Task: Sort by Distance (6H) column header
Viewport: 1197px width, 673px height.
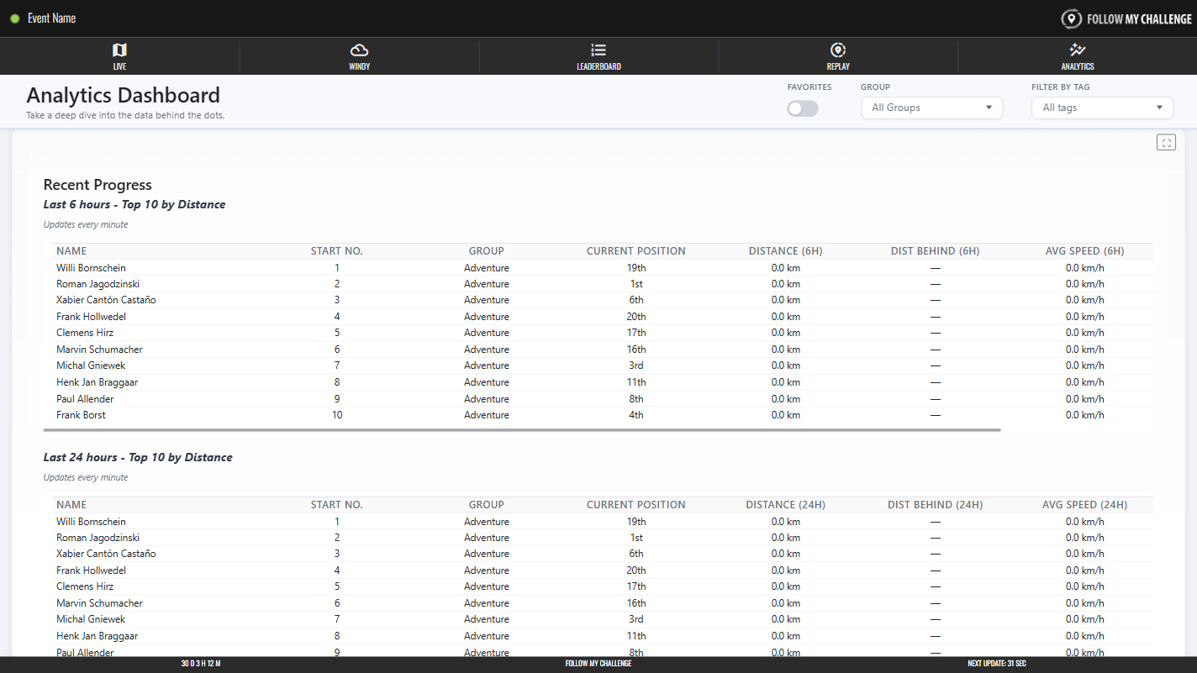Action: 785,251
